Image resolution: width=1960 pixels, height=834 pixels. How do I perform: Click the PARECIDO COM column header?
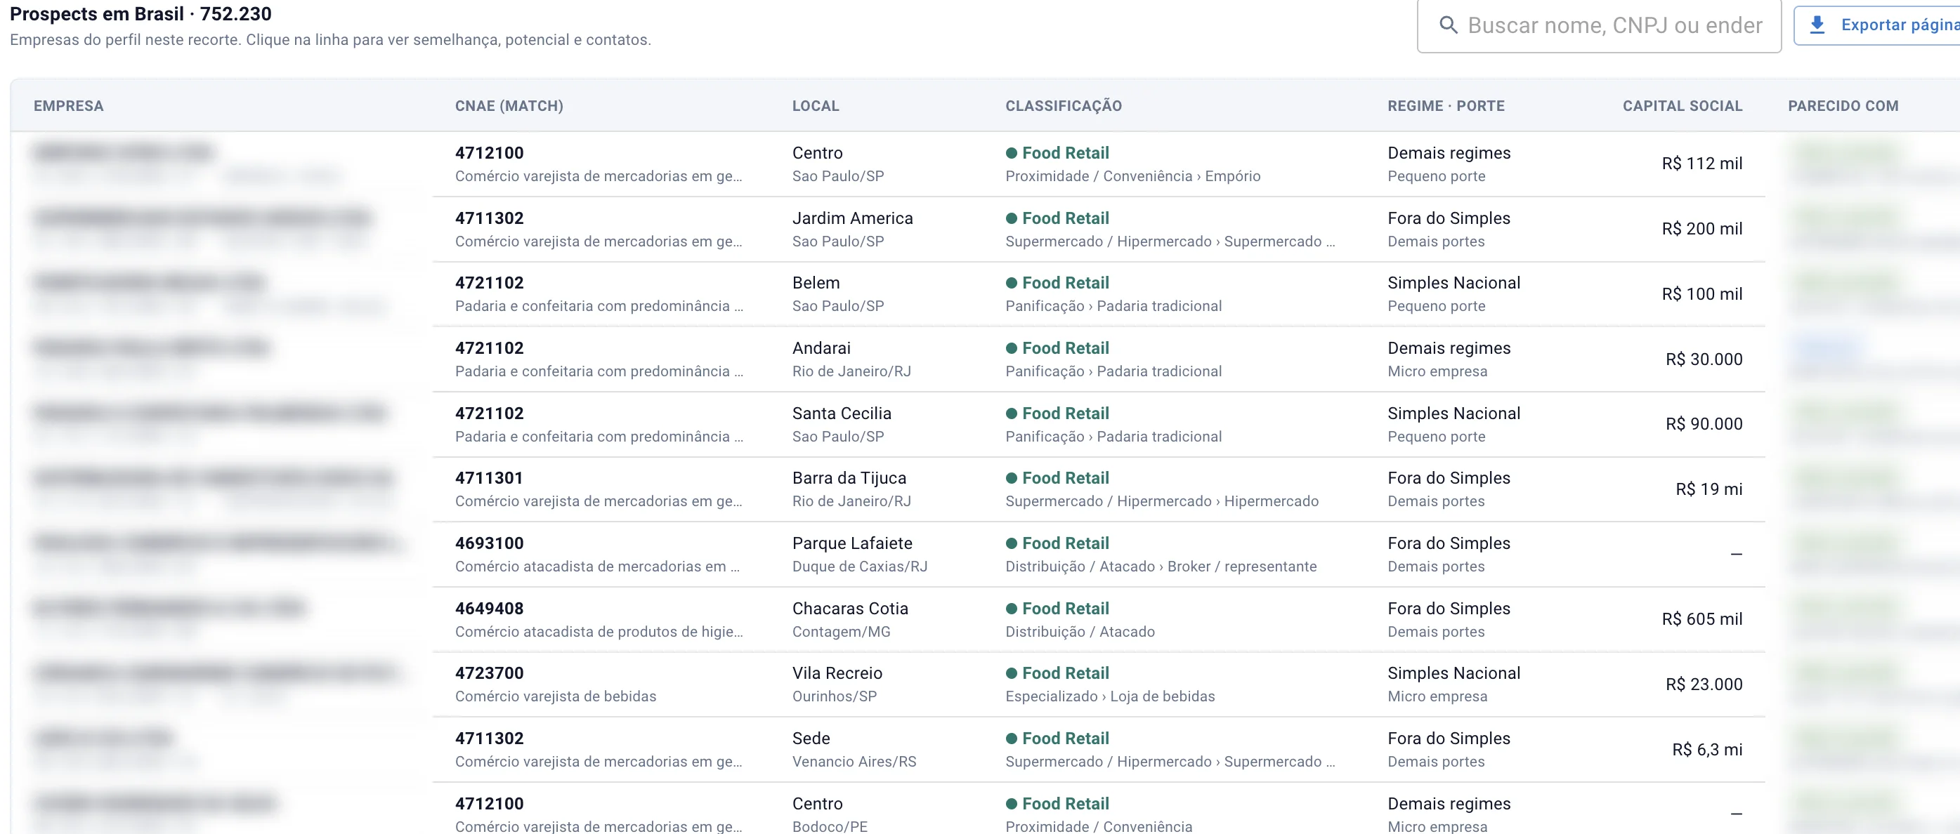1843,106
